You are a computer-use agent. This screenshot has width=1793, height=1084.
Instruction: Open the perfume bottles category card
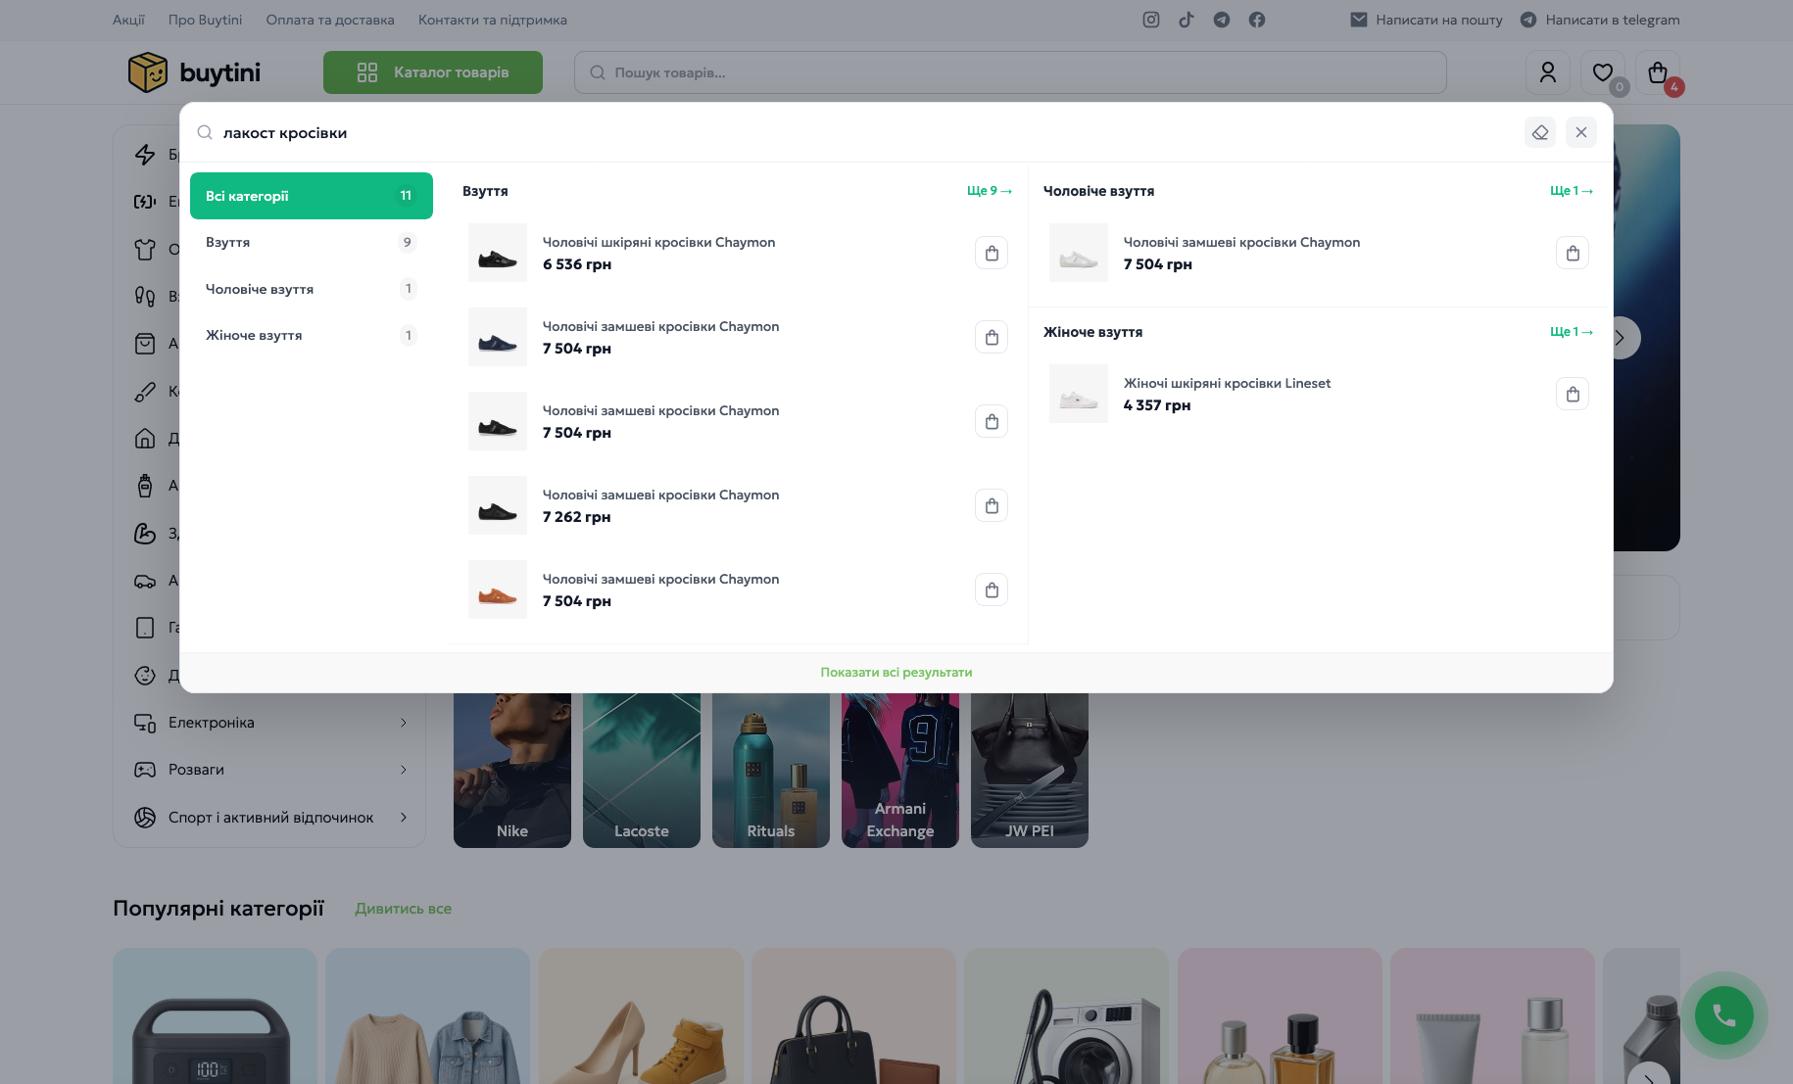point(1279,1016)
